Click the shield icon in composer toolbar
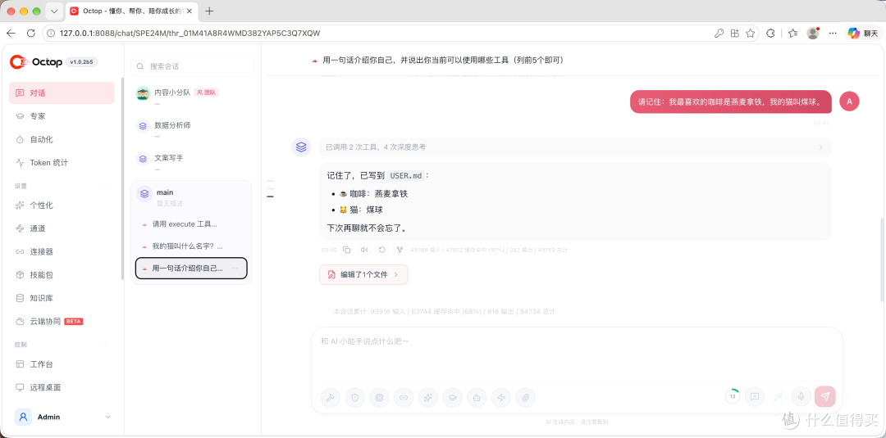Screen dimensions: 886x438 click(x=355, y=397)
